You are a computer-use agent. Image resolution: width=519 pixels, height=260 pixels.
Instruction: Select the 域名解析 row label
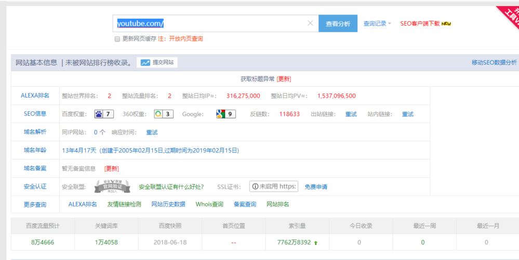tap(35, 132)
